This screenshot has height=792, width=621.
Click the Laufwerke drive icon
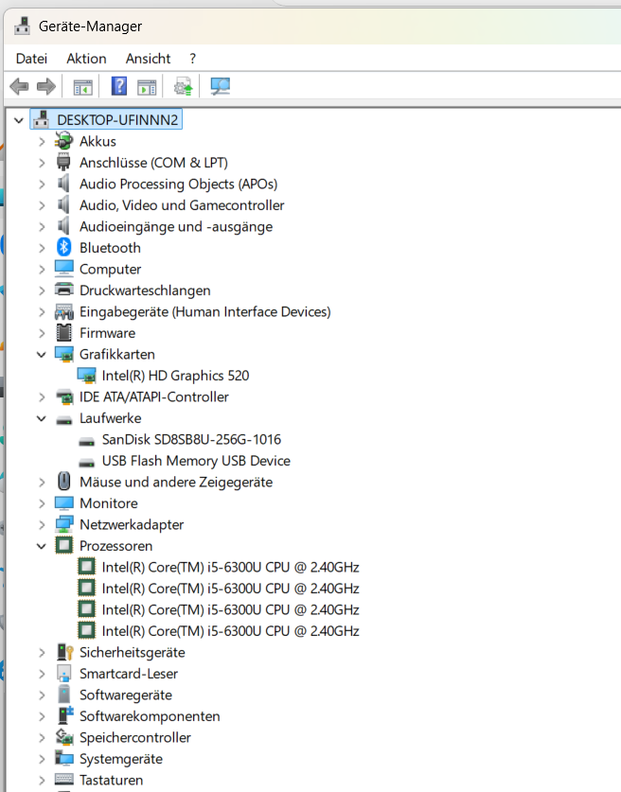coord(64,420)
